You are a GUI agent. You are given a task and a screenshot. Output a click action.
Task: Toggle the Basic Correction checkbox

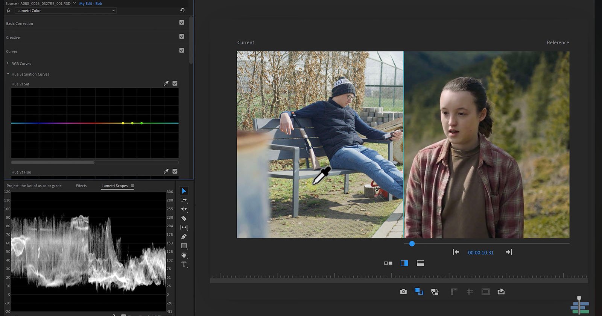(182, 23)
